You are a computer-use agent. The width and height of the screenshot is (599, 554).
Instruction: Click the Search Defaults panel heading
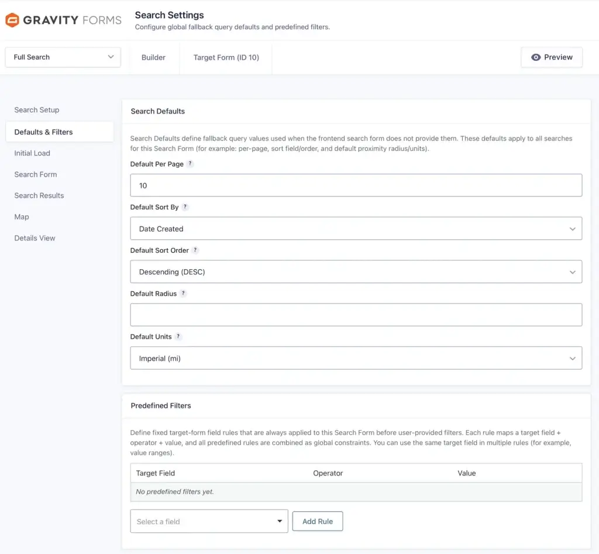click(x=158, y=111)
